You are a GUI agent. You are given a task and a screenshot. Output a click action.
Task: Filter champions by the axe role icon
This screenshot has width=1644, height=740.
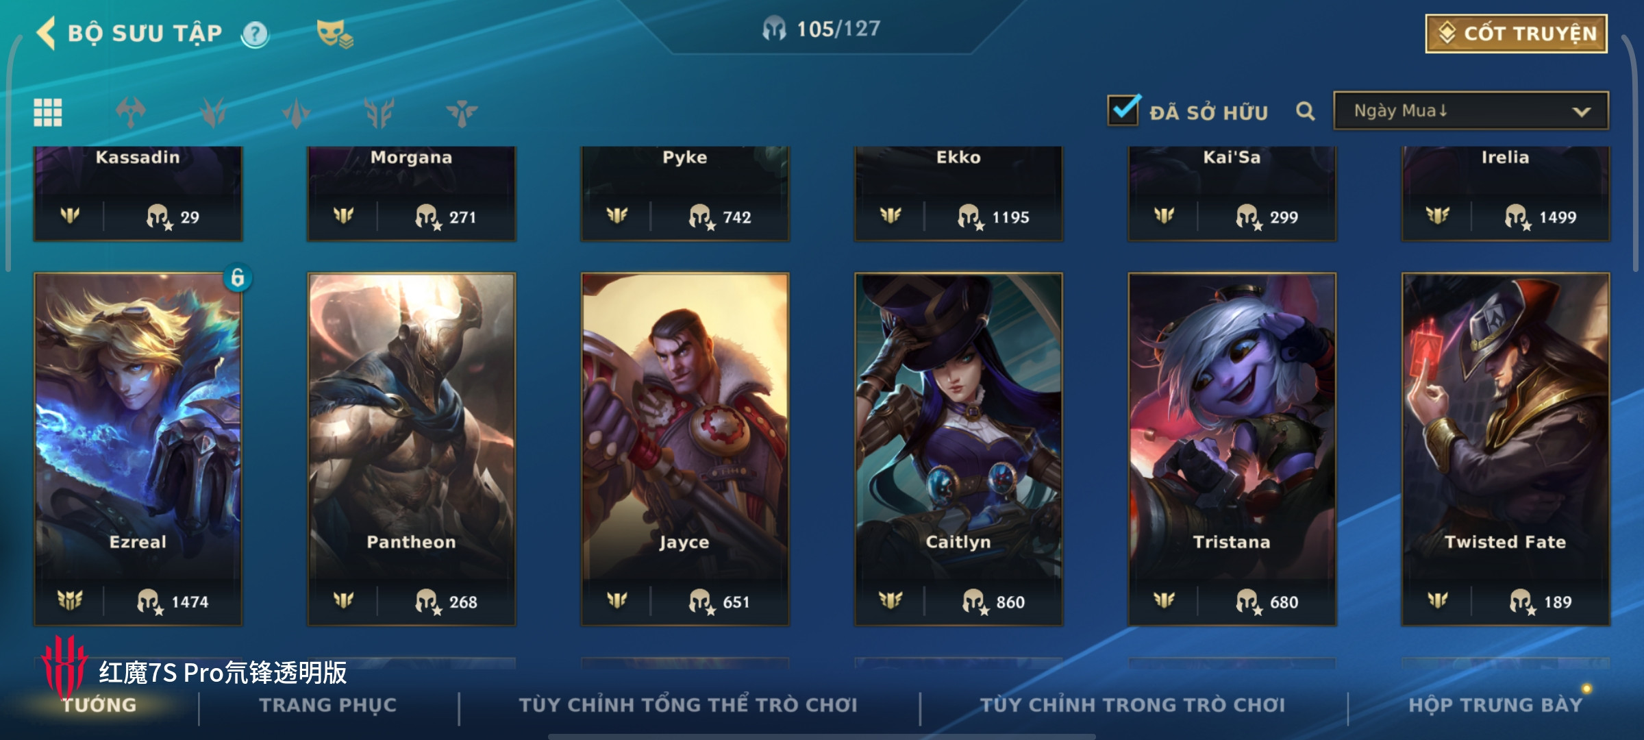coord(131,112)
